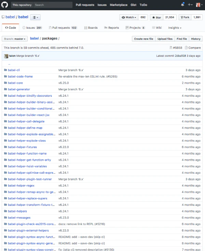
Task: Click Upload files button
Action: (x=165, y=39)
